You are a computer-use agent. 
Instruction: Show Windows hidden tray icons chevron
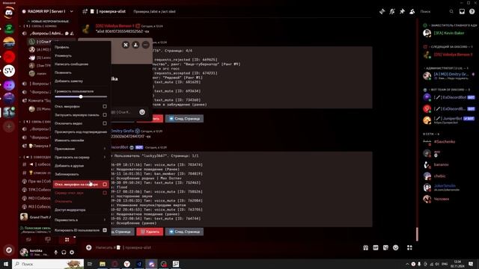(x=407, y=264)
